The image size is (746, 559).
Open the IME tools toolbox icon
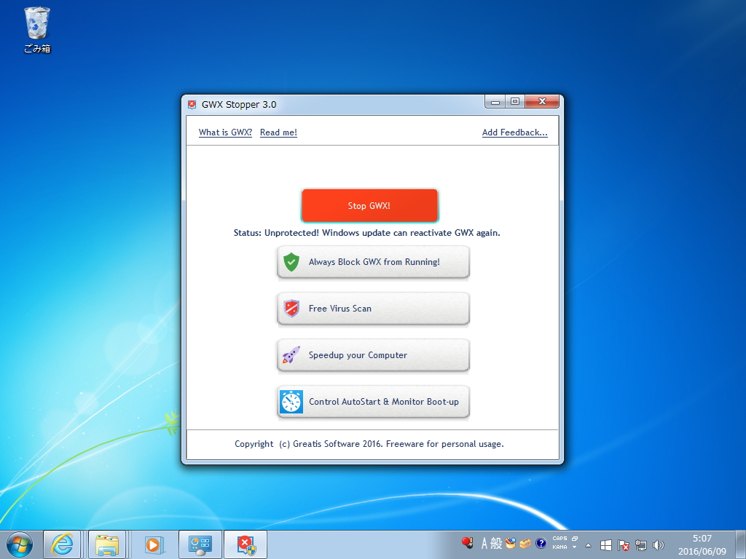(525, 543)
